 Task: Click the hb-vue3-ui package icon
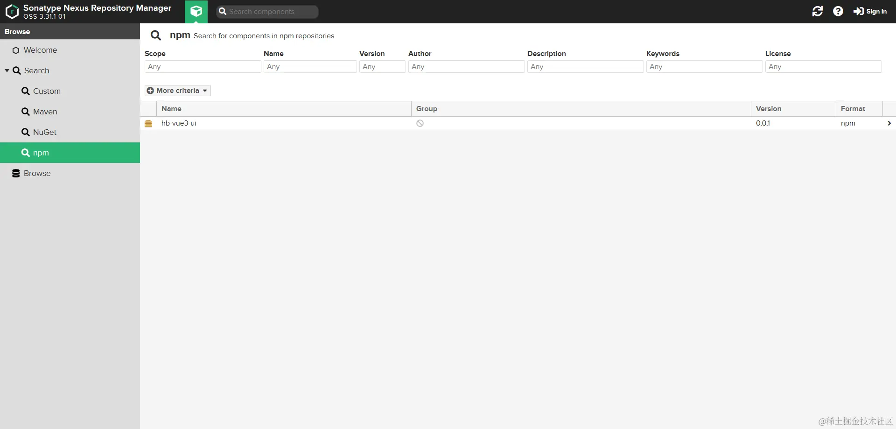148,123
